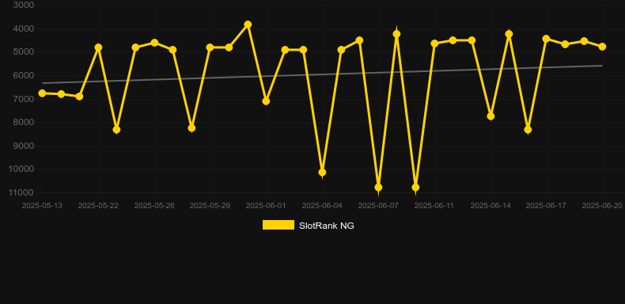The height and width of the screenshot is (304, 625).
Task: Click the 4000 y-axis label
Action: click(x=24, y=28)
